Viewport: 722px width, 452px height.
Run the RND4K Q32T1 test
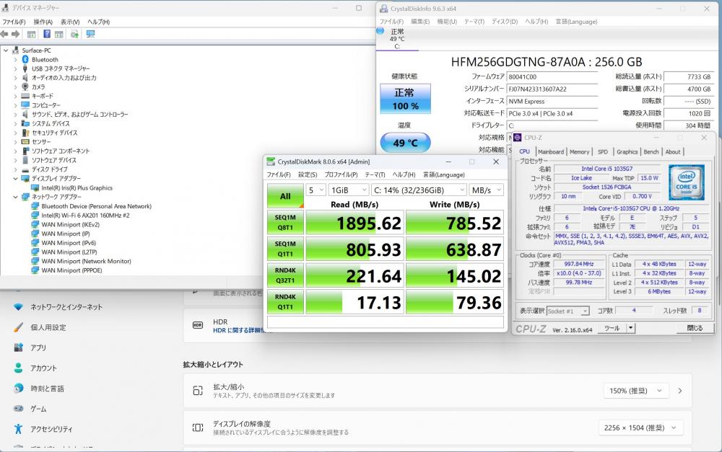coord(285,275)
